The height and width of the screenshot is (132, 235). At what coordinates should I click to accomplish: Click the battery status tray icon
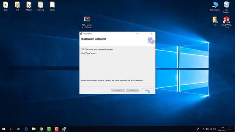(207, 129)
